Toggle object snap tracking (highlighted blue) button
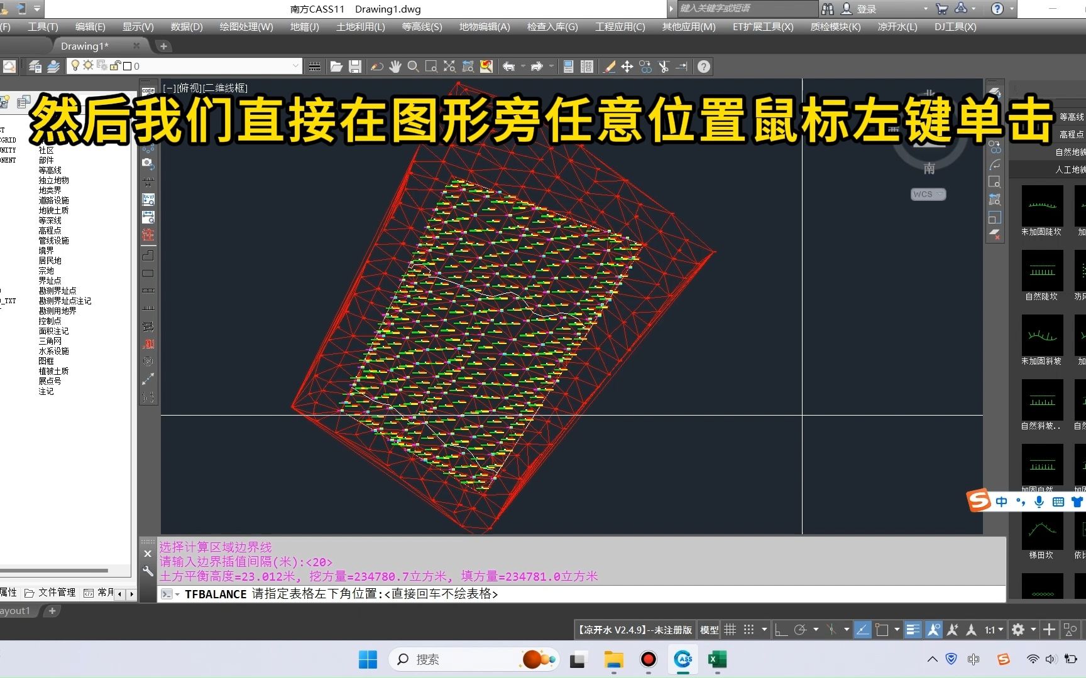 [862, 630]
